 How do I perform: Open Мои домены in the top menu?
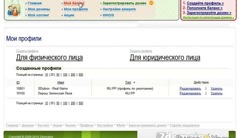pos(39,9)
